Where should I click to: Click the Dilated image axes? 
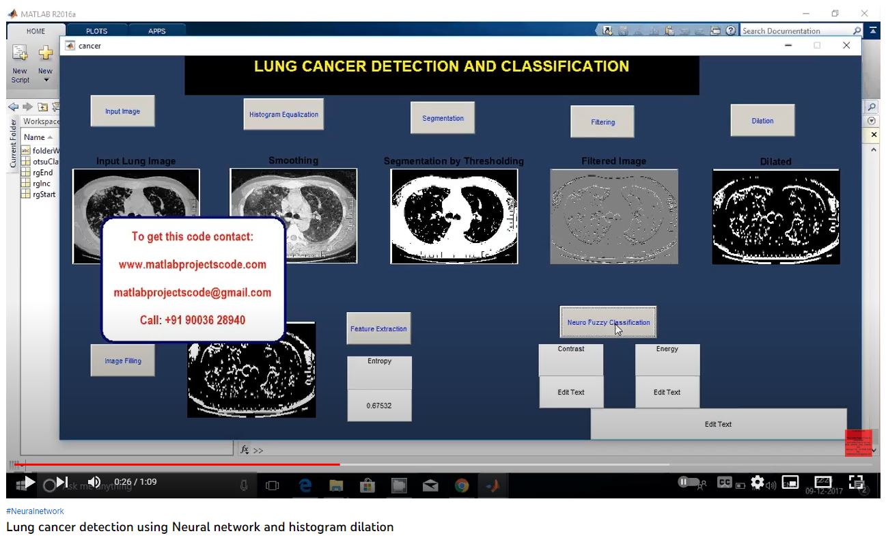[x=776, y=216]
